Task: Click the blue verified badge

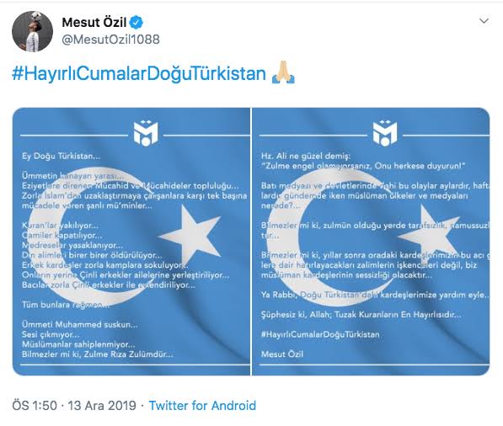Action: point(136,23)
